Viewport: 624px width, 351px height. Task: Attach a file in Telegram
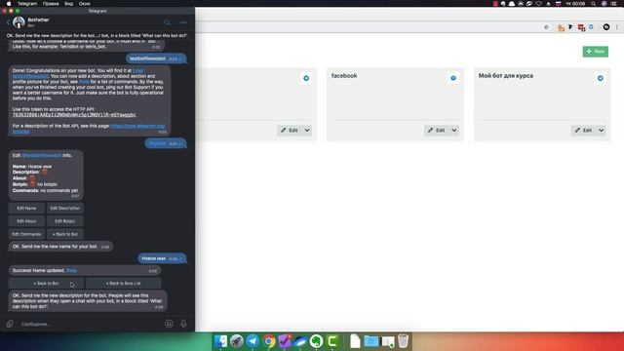[10, 324]
